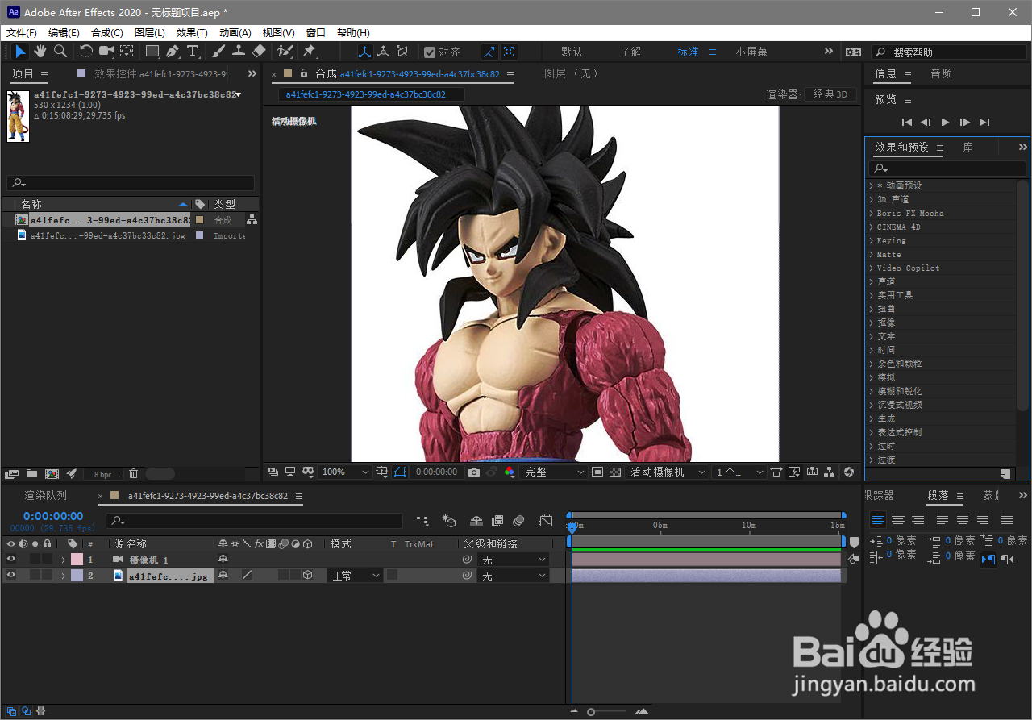This screenshot has width=1032, height=720.
Task: Switch to the 渲染队列 tab
Action: tap(46, 496)
